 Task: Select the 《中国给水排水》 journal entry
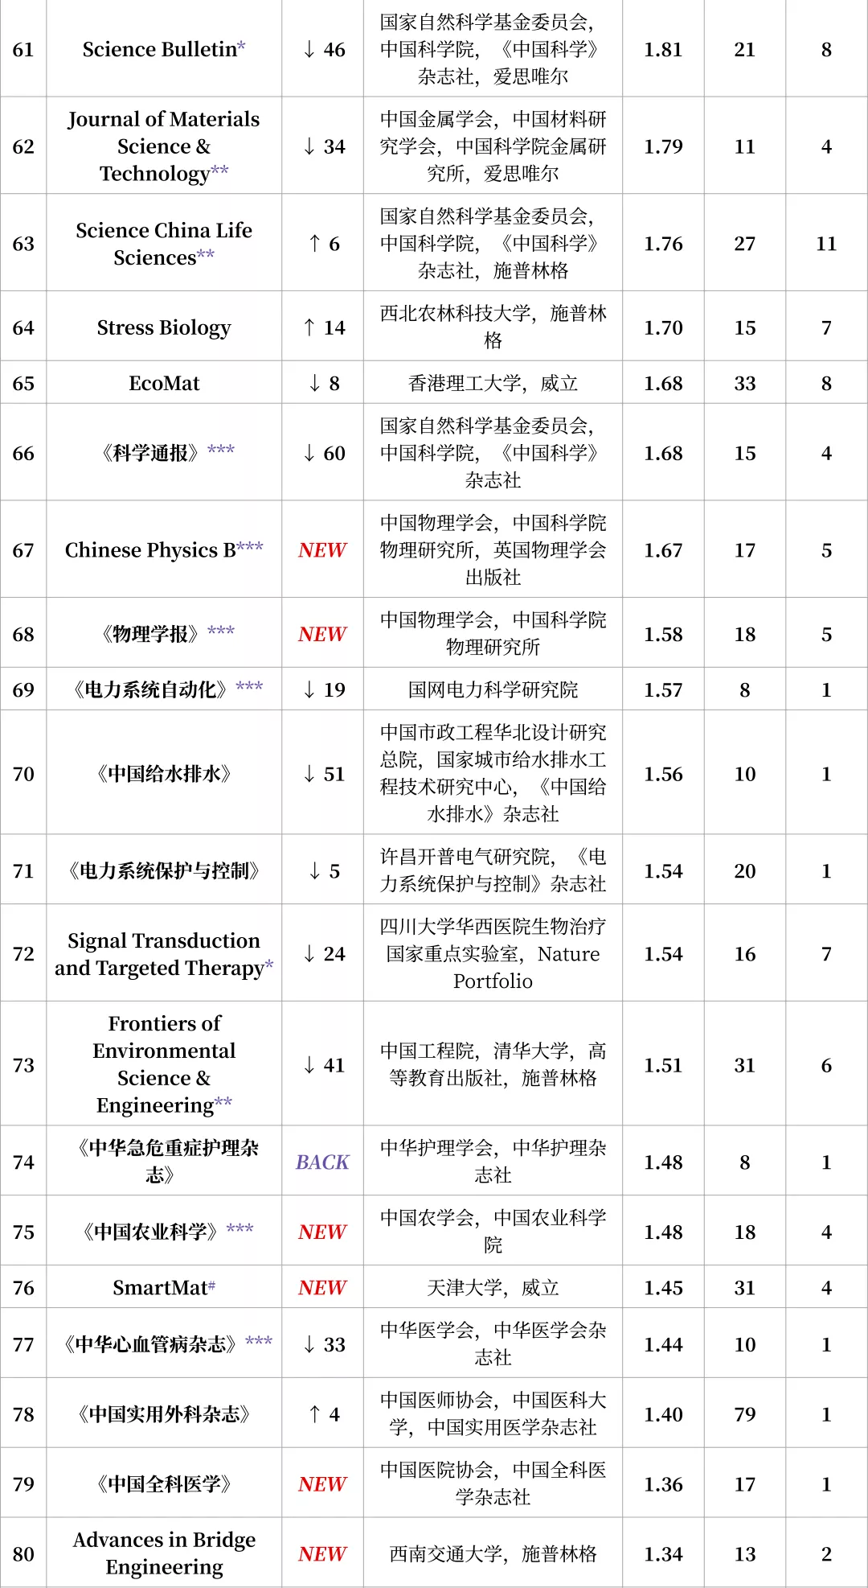point(163,774)
